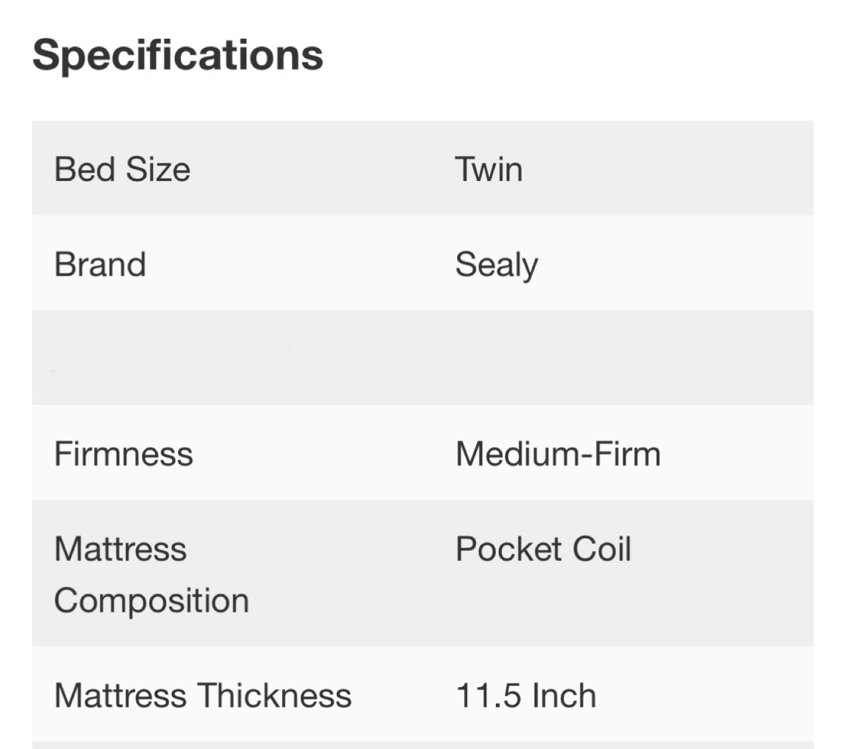The height and width of the screenshot is (749, 846).
Task: Click the empty row below Brand
Action: coord(422,357)
